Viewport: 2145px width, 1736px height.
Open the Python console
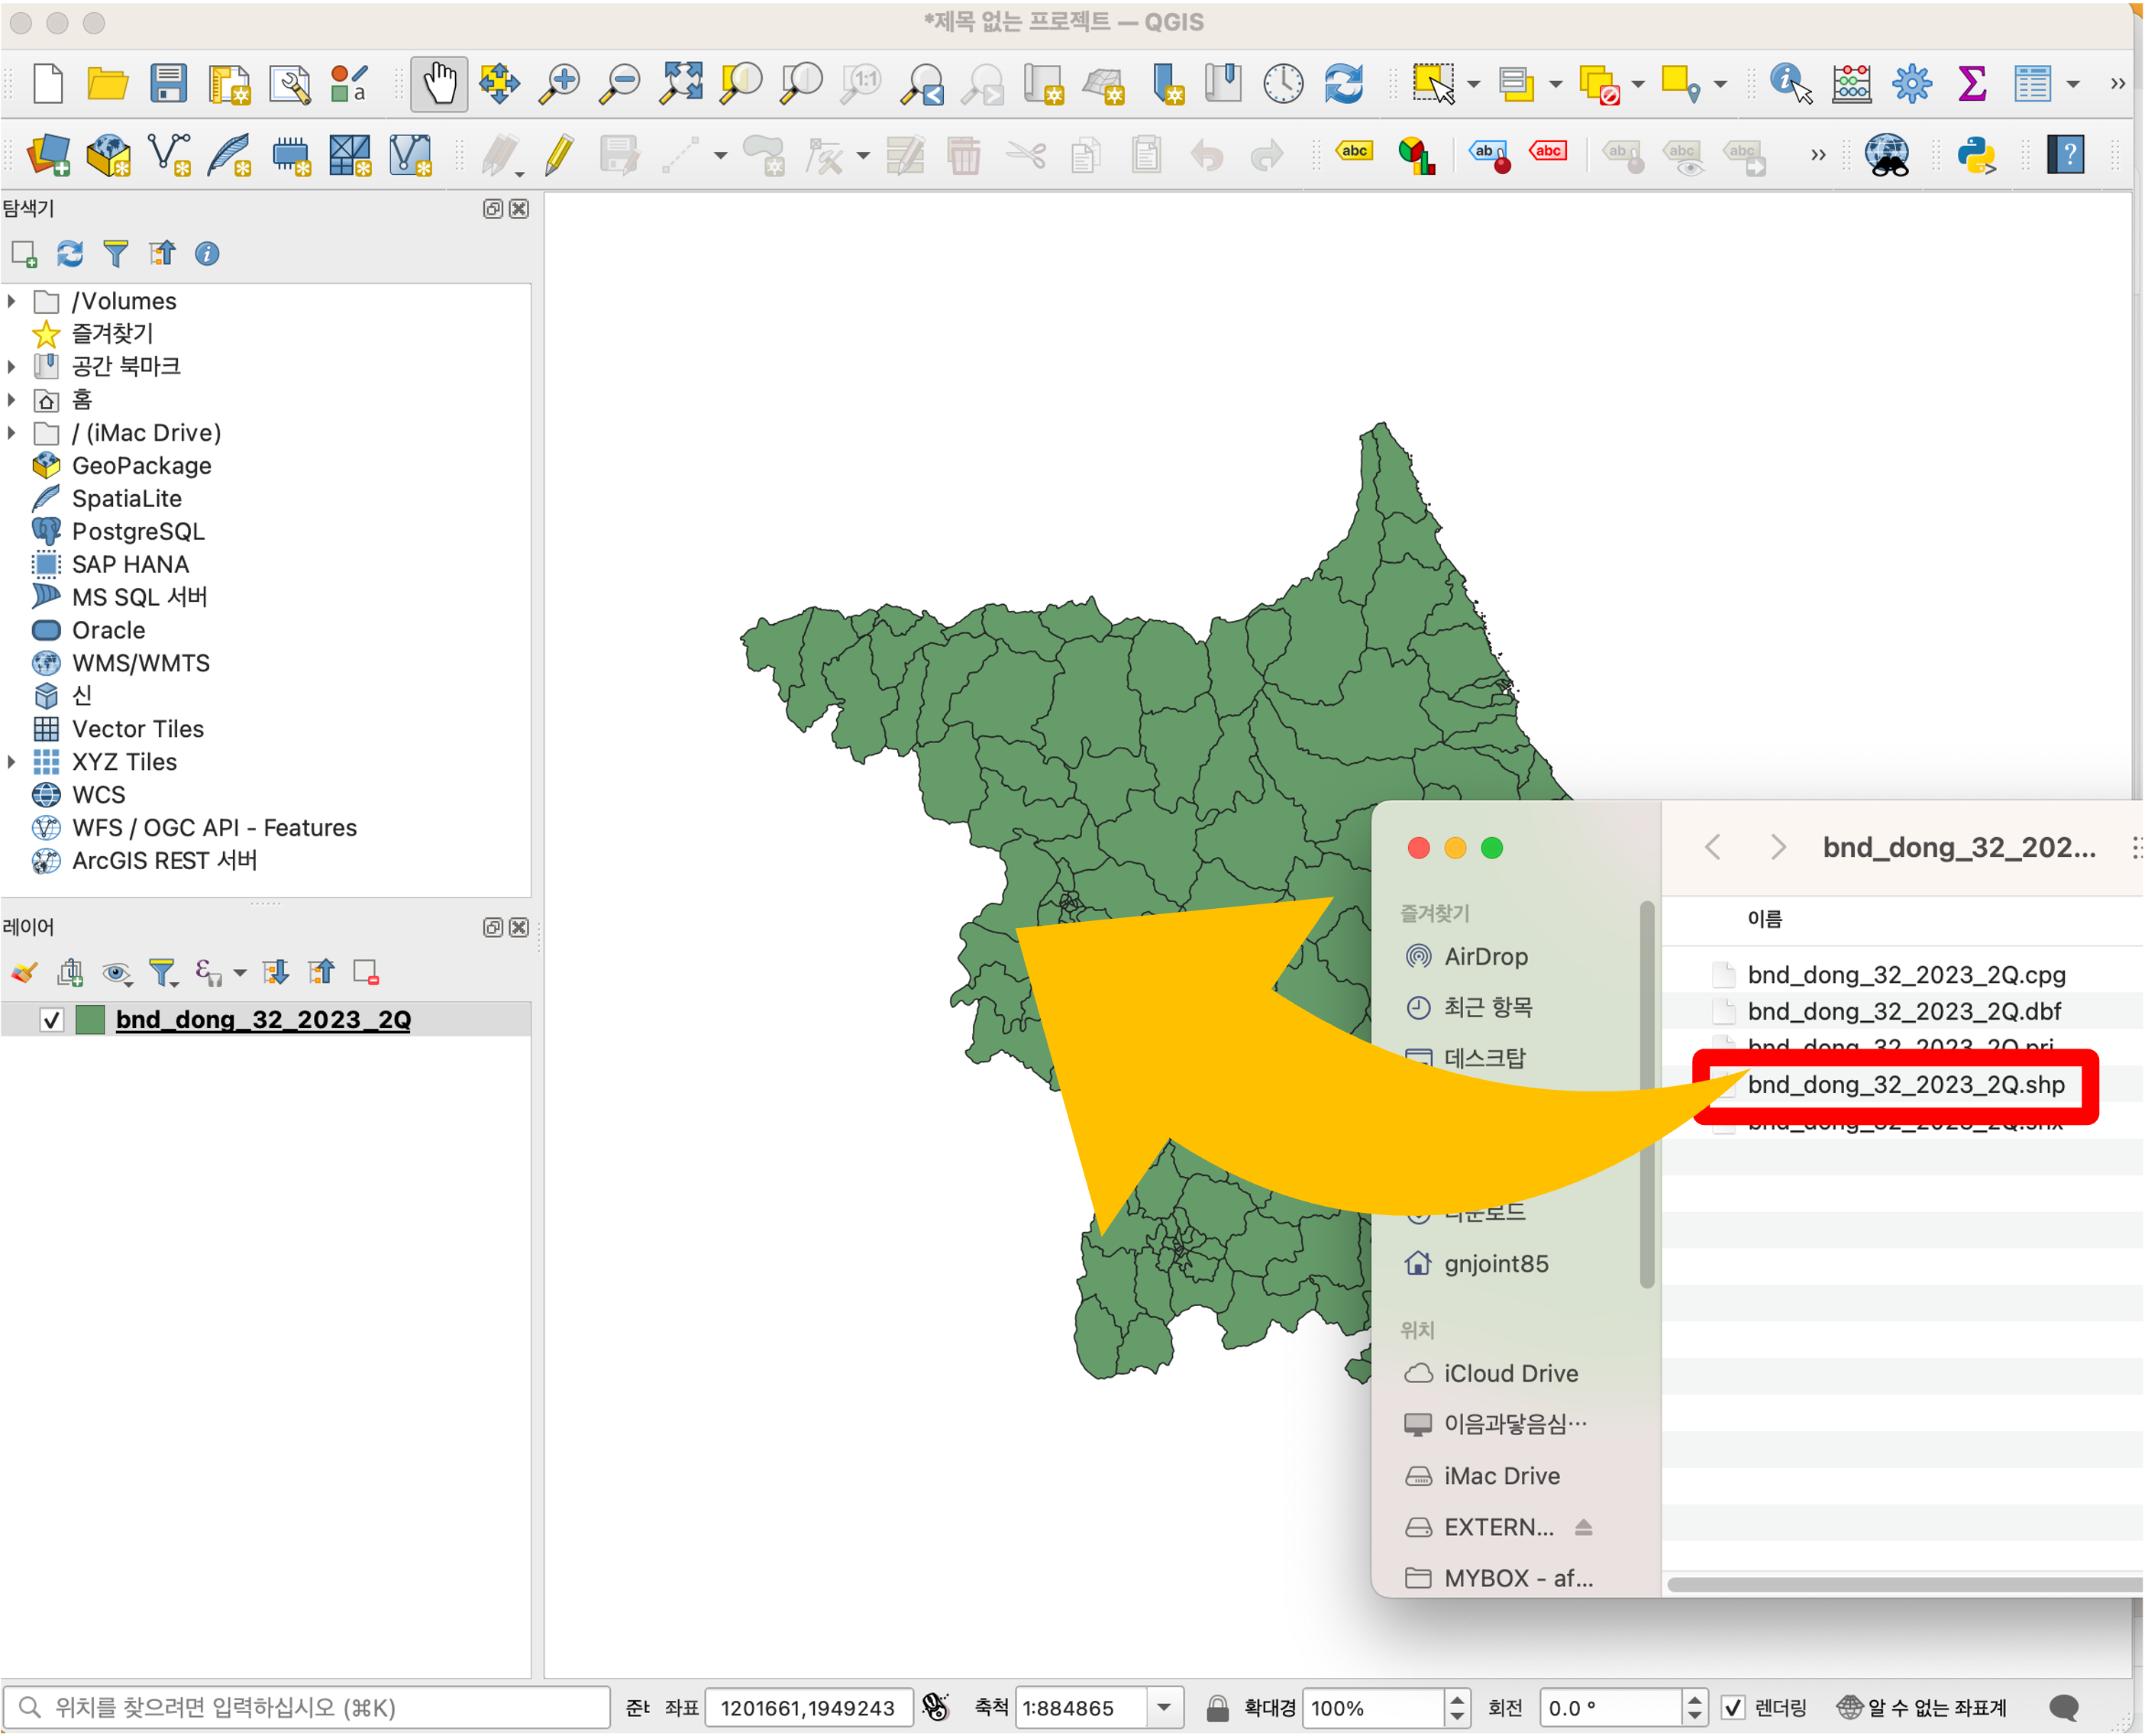tap(1976, 156)
